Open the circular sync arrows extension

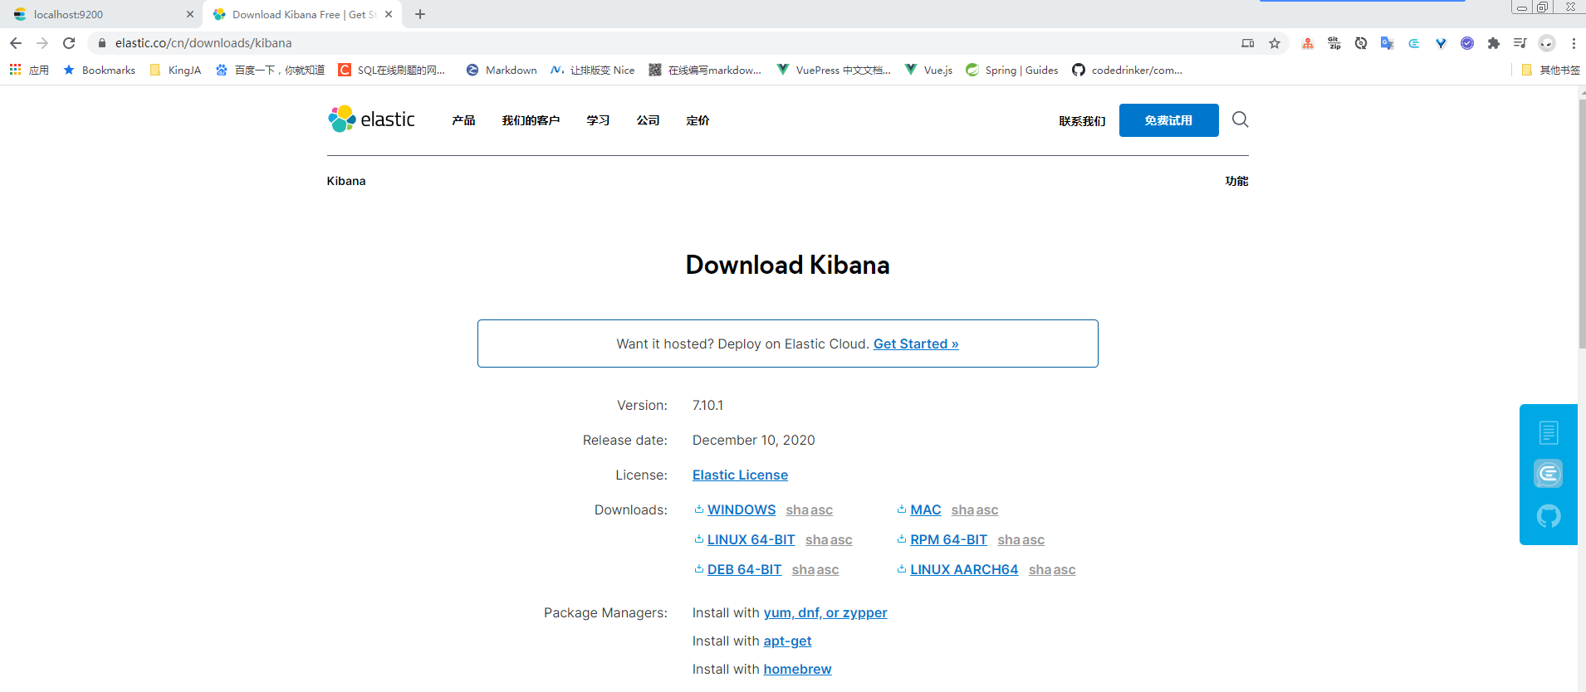[1361, 43]
